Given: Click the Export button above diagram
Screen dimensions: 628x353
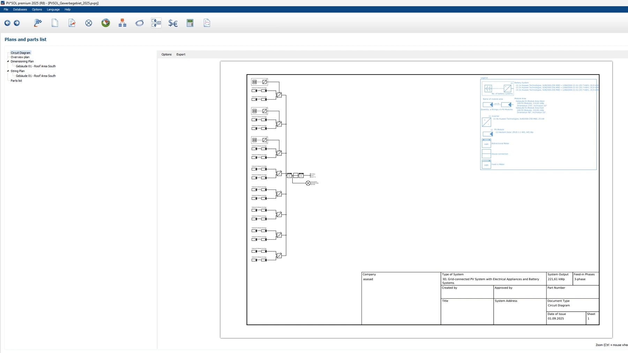Looking at the screenshot, I should coord(181,54).
